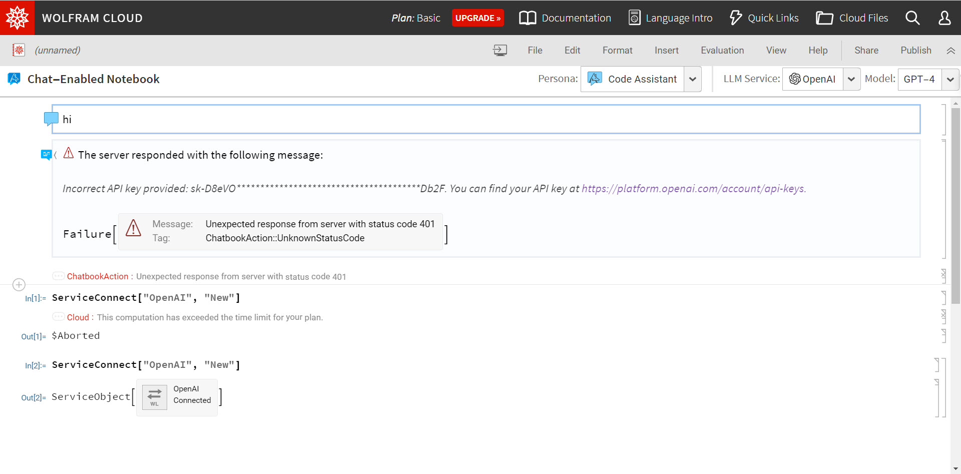Click the ServiceObject connection arrows icon

point(155,397)
